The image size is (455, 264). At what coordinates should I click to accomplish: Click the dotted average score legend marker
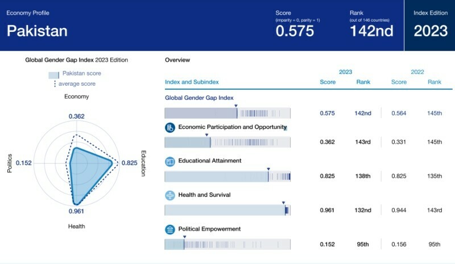click(55, 84)
